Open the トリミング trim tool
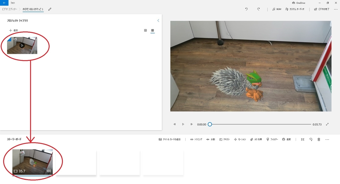Screen dimensions: 340x184 (196, 140)
